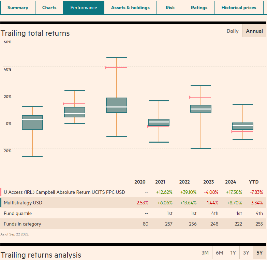Click the 2022 box plot with the tallest whisker
Viewport: 267px width, 260px height.
pos(117,105)
